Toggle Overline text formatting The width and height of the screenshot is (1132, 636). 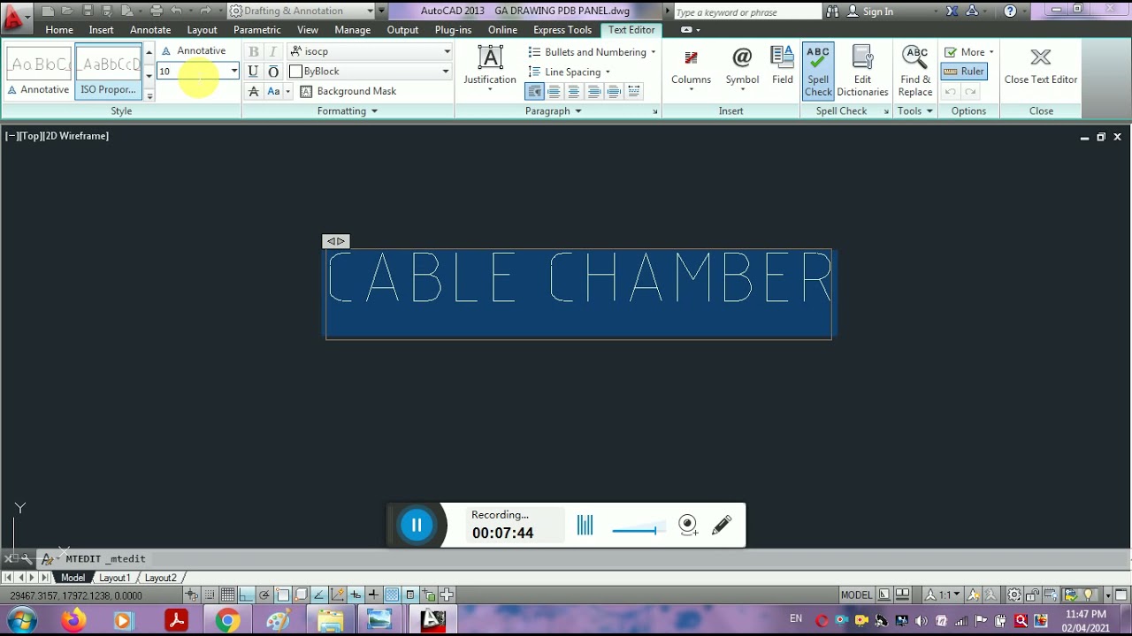click(x=273, y=72)
